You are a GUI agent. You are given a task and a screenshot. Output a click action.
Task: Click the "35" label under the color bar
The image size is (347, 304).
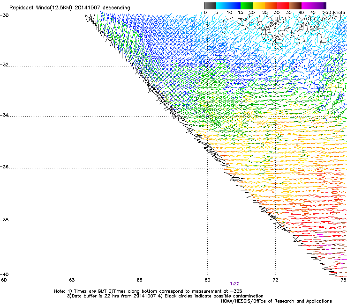tap(289, 13)
